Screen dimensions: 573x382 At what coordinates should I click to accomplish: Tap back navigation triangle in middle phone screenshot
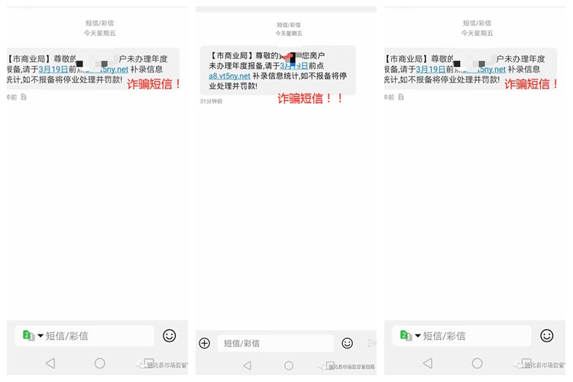(x=248, y=365)
